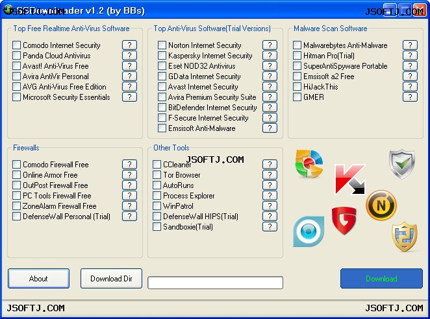Check Avira AntiVir Personal

click(16, 76)
